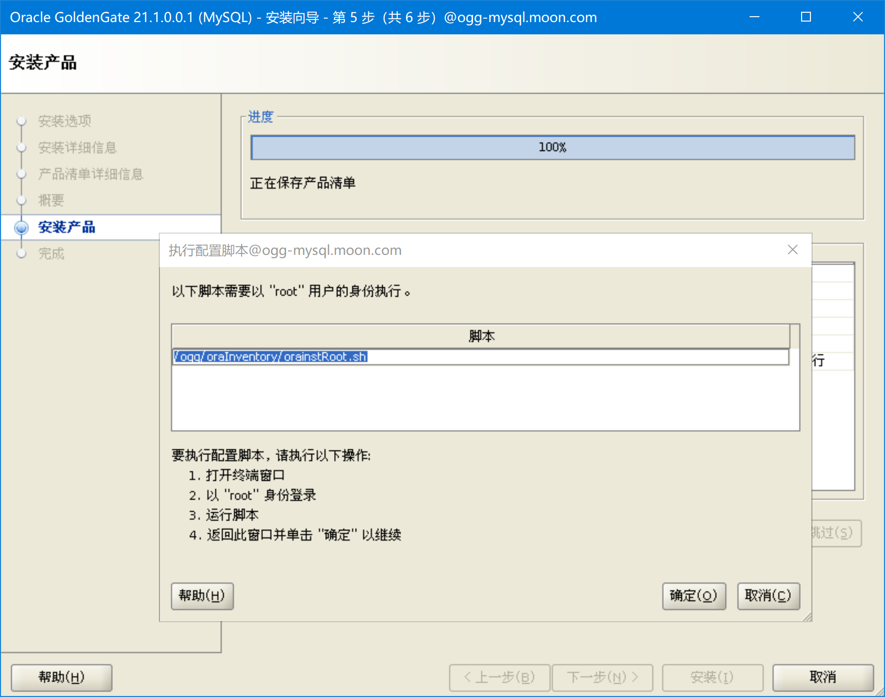Select the /ogg/oraInventory/orainstRoot.sh script row

480,357
